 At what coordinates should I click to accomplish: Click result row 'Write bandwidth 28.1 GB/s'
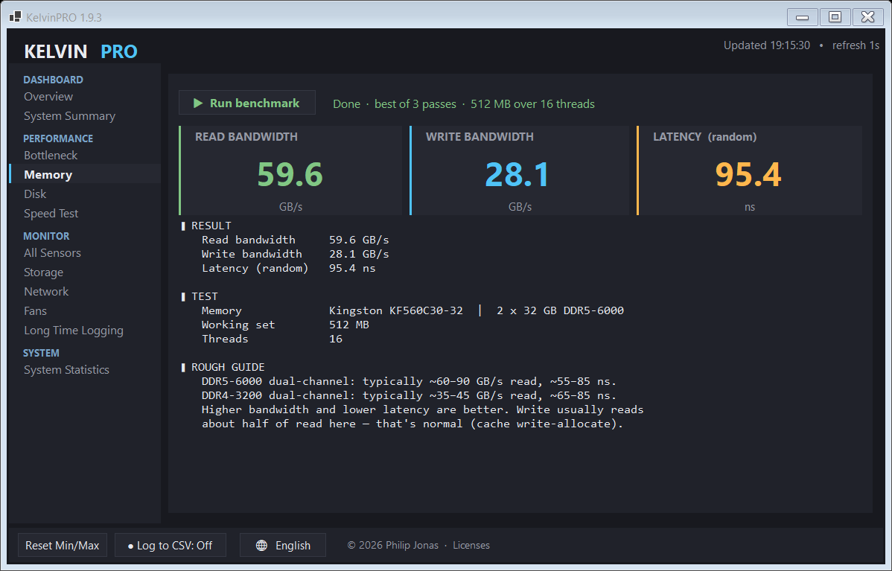click(x=296, y=254)
